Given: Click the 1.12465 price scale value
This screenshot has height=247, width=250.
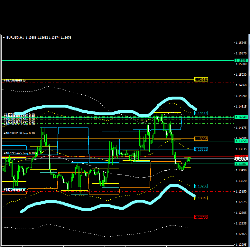Looking at the screenshot, I should pos(241,234).
